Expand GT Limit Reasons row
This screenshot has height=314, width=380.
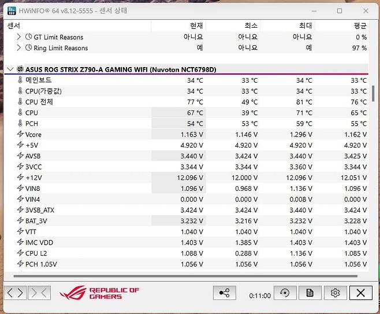pyautogui.click(x=18, y=37)
